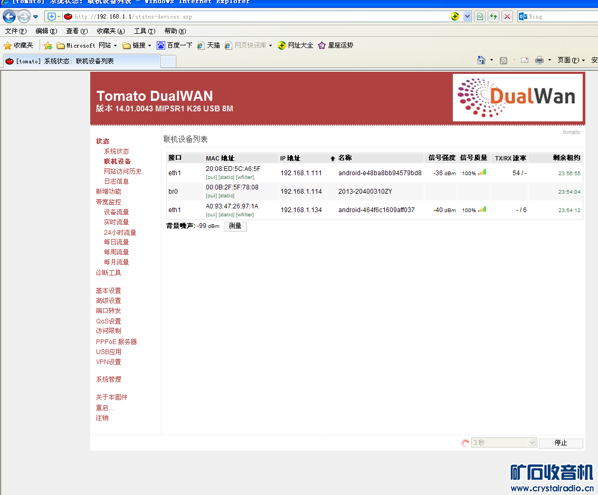Click the refresh page icon
The width and height of the screenshot is (598, 495).
pos(493,16)
